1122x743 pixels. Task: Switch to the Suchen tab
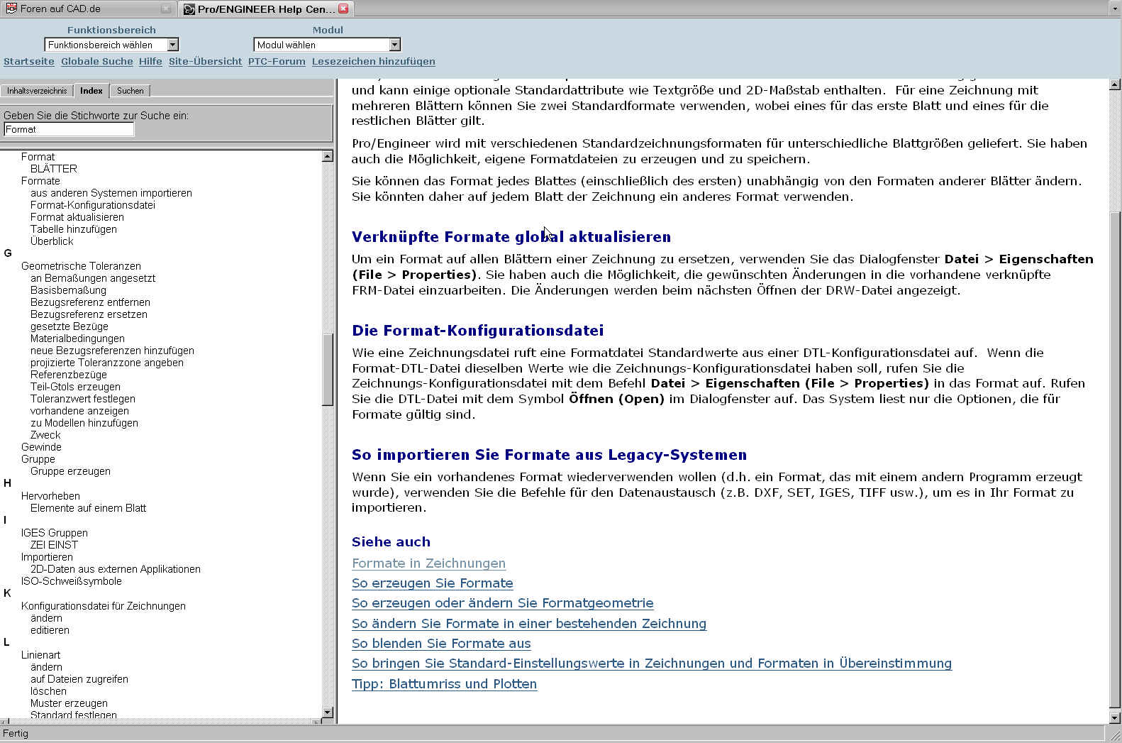[130, 91]
